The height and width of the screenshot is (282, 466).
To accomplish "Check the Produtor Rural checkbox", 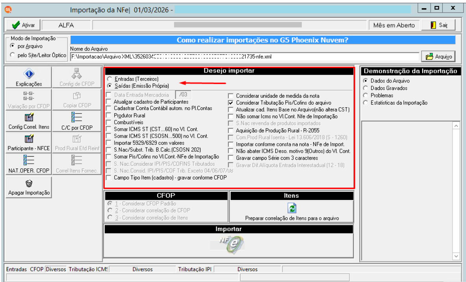I will pos(109,116).
